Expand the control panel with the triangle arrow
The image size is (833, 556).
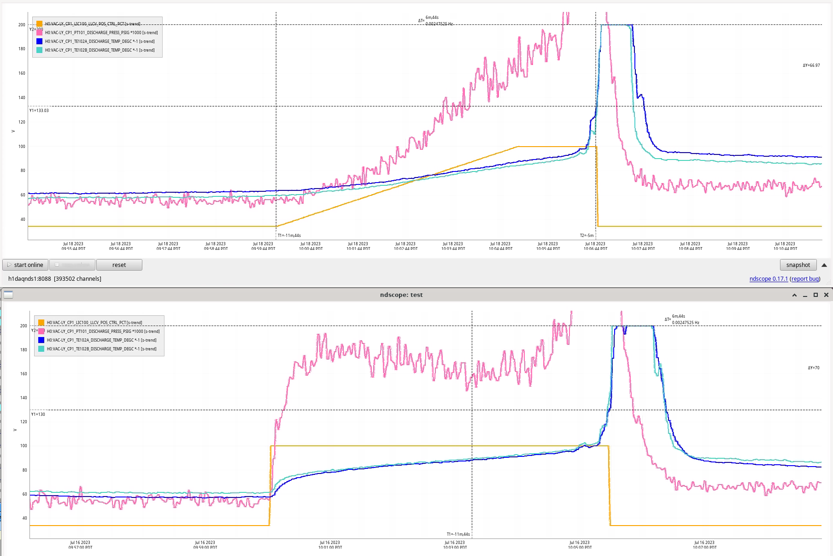(x=824, y=265)
